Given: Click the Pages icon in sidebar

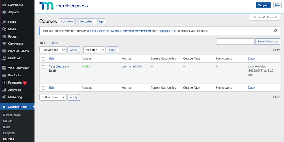Looking at the screenshot, I should pos(4,36).
